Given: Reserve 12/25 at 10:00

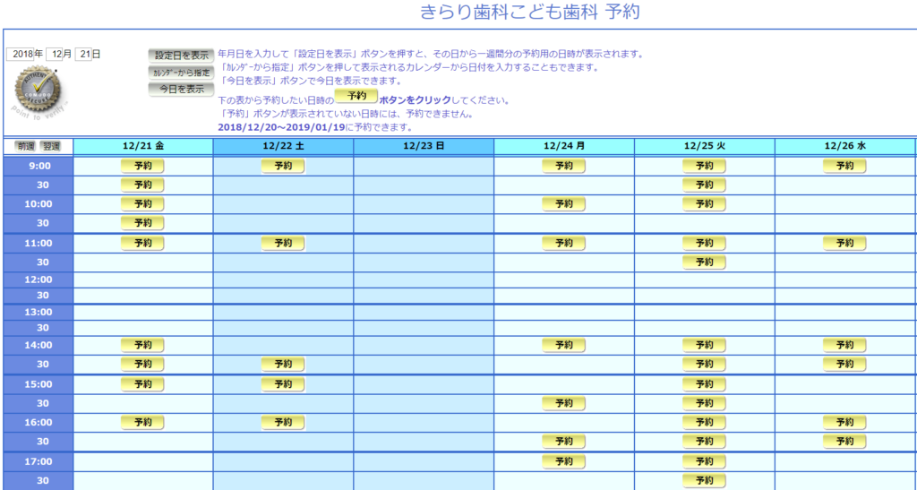Looking at the screenshot, I should click(704, 204).
